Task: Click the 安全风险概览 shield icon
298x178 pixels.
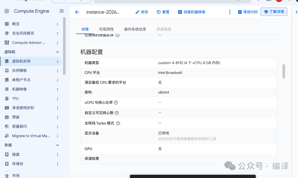Action: (x=7, y=33)
